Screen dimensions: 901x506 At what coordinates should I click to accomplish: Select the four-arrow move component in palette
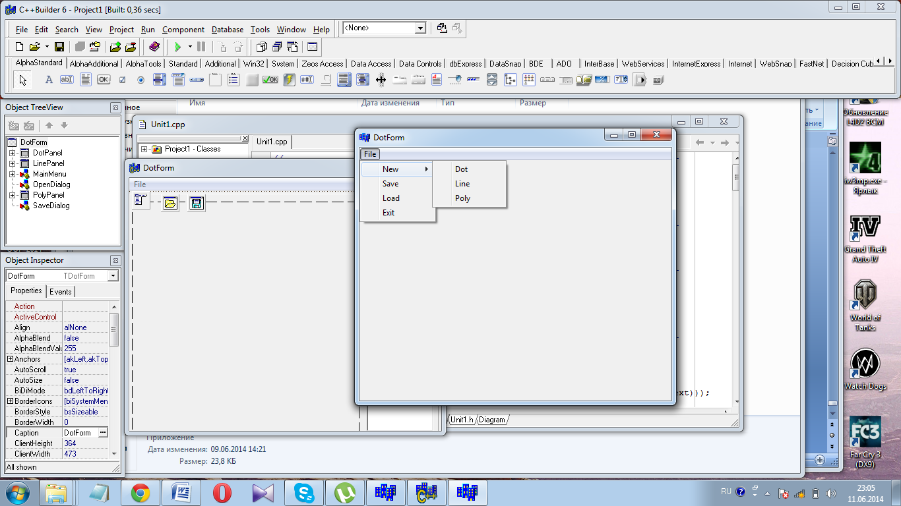coord(381,80)
